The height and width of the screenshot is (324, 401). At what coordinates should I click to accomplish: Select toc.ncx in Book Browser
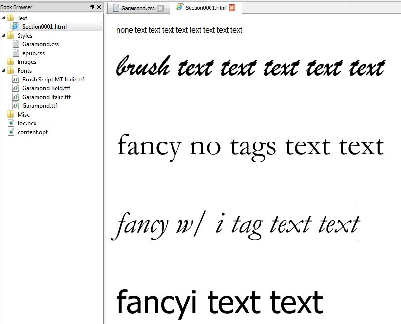click(x=27, y=123)
